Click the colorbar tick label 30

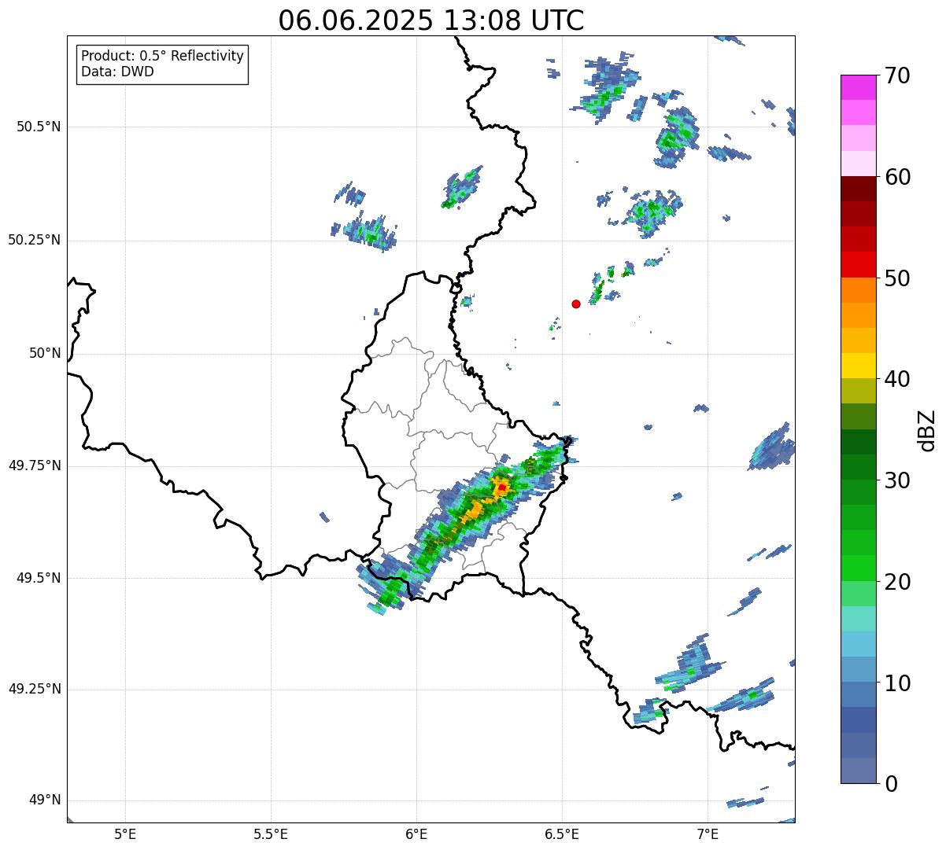pyautogui.click(x=897, y=480)
